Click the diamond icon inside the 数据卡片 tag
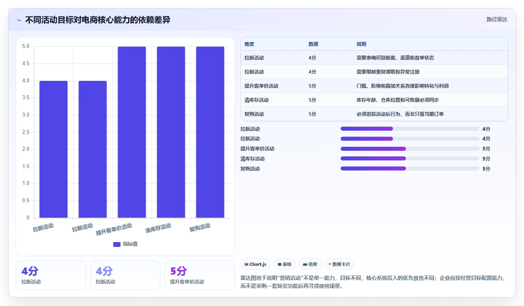 (330, 264)
